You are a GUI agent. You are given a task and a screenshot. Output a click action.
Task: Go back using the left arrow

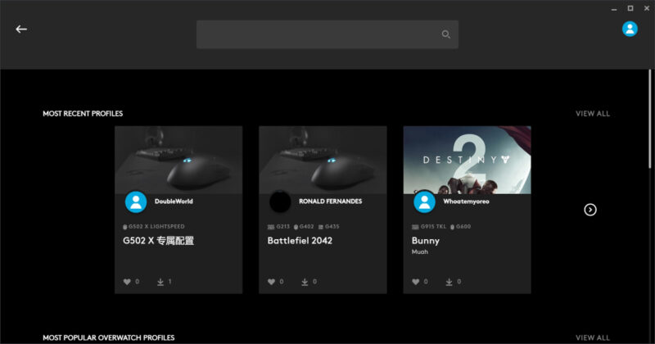click(x=21, y=29)
